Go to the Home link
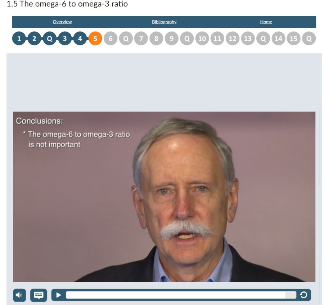The image size is (324, 305). pyautogui.click(x=266, y=22)
